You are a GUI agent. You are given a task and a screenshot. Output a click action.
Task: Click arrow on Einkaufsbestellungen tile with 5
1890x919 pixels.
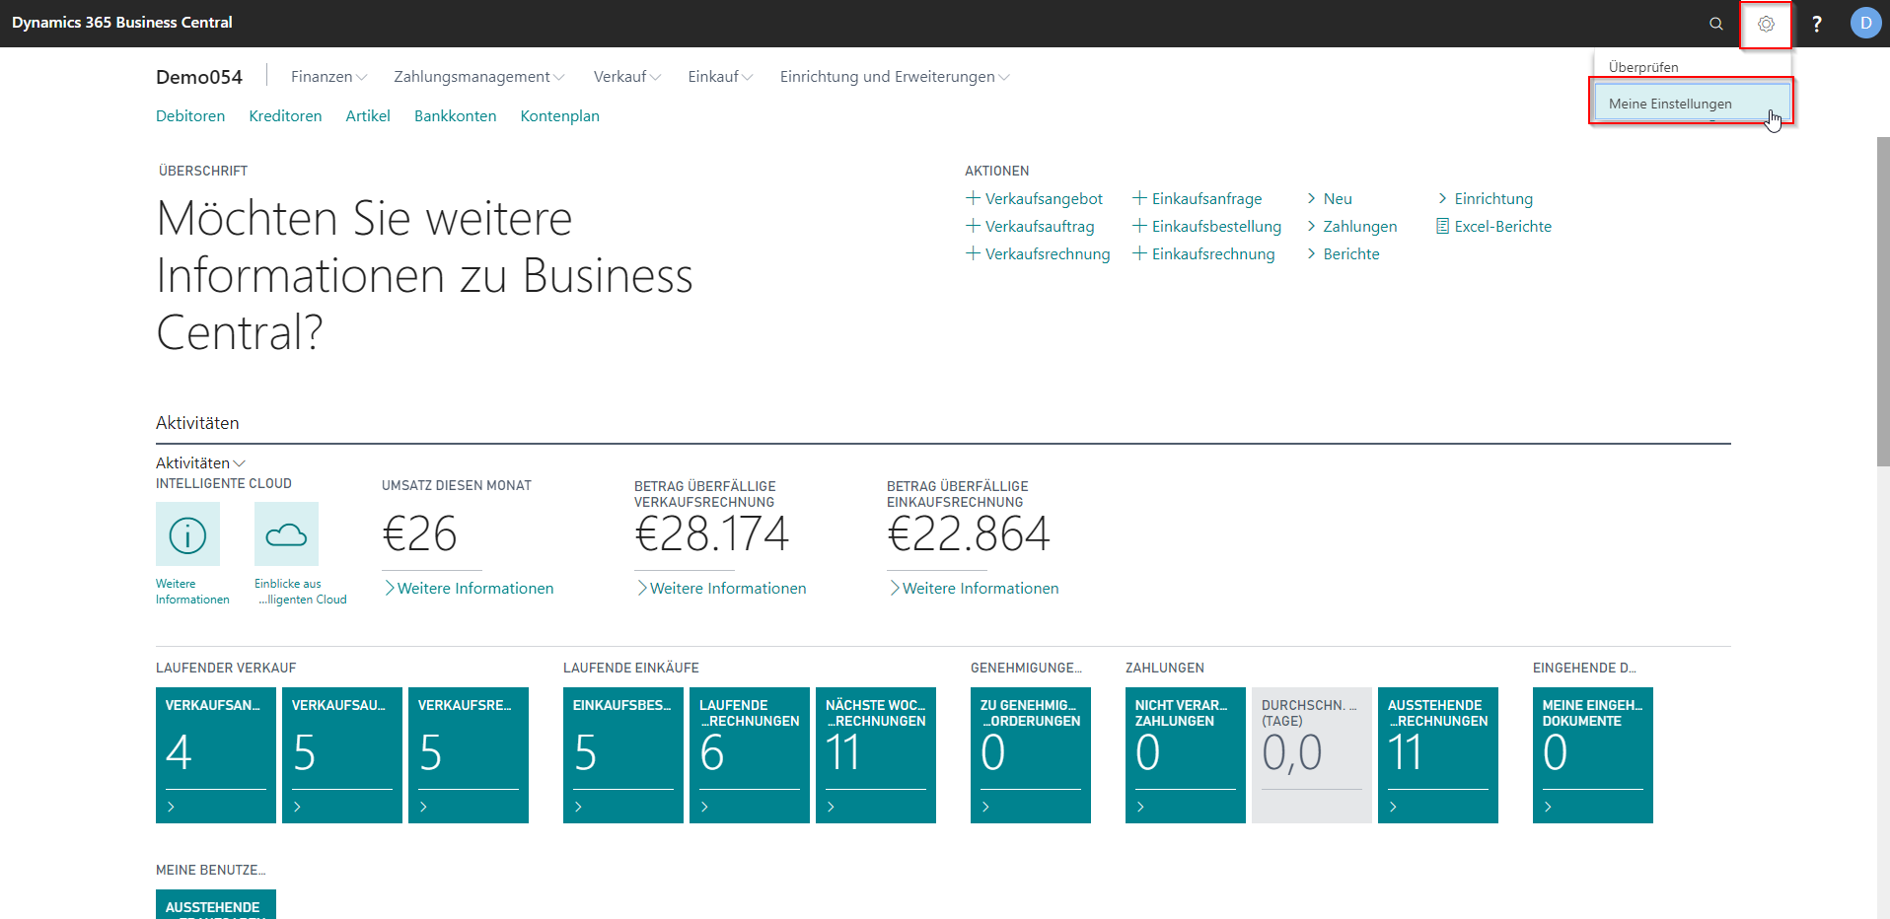click(578, 807)
